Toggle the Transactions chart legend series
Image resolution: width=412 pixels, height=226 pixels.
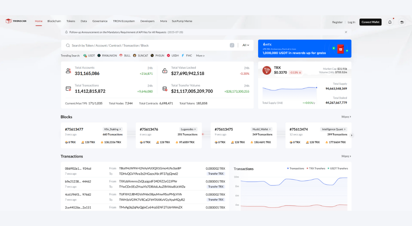point(295,168)
